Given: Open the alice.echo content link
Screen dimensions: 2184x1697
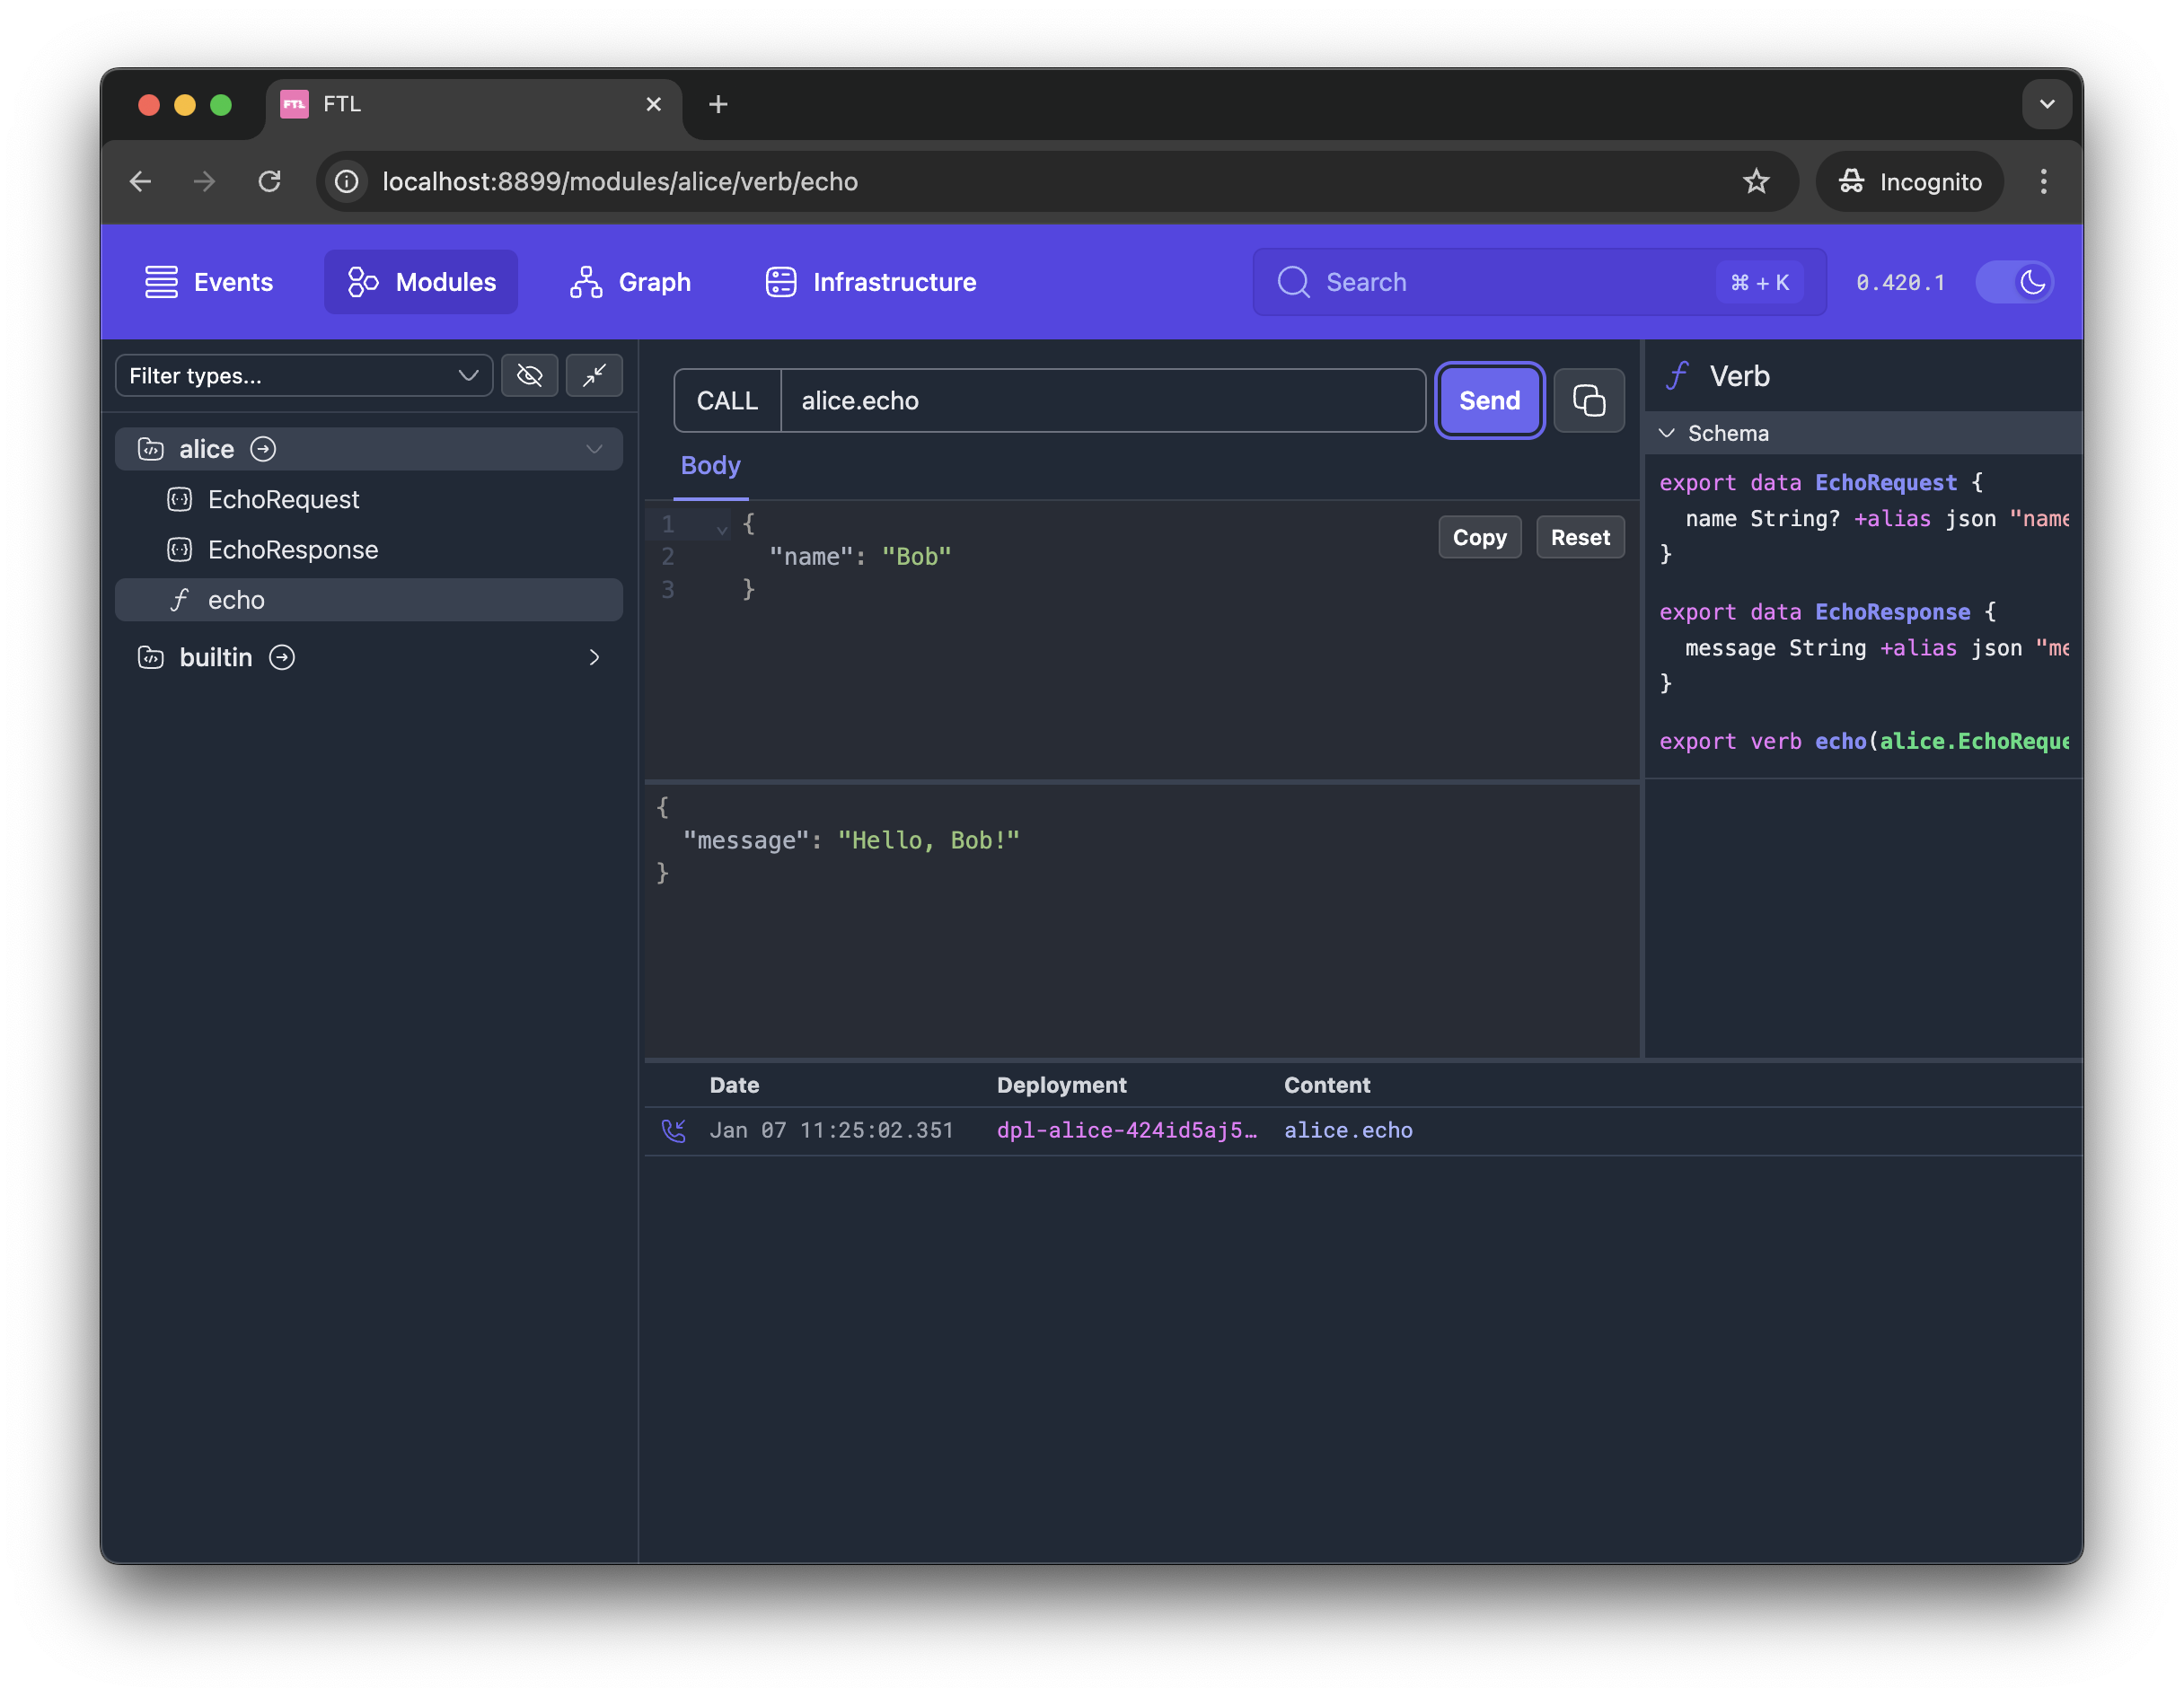Looking at the screenshot, I should pos(1348,1130).
